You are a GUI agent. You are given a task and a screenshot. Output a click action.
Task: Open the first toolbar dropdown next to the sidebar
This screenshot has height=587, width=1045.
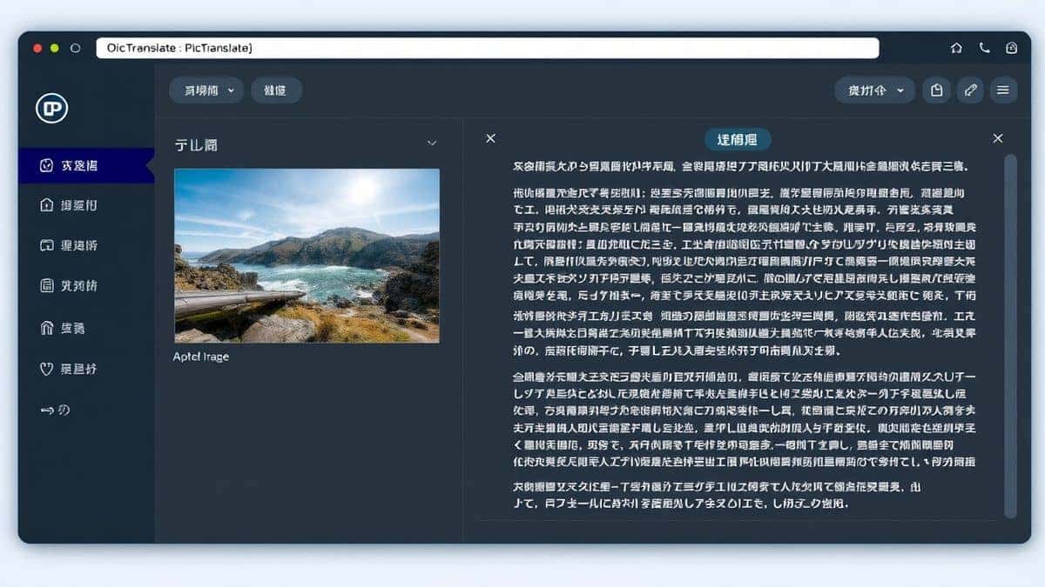point(206,90)
